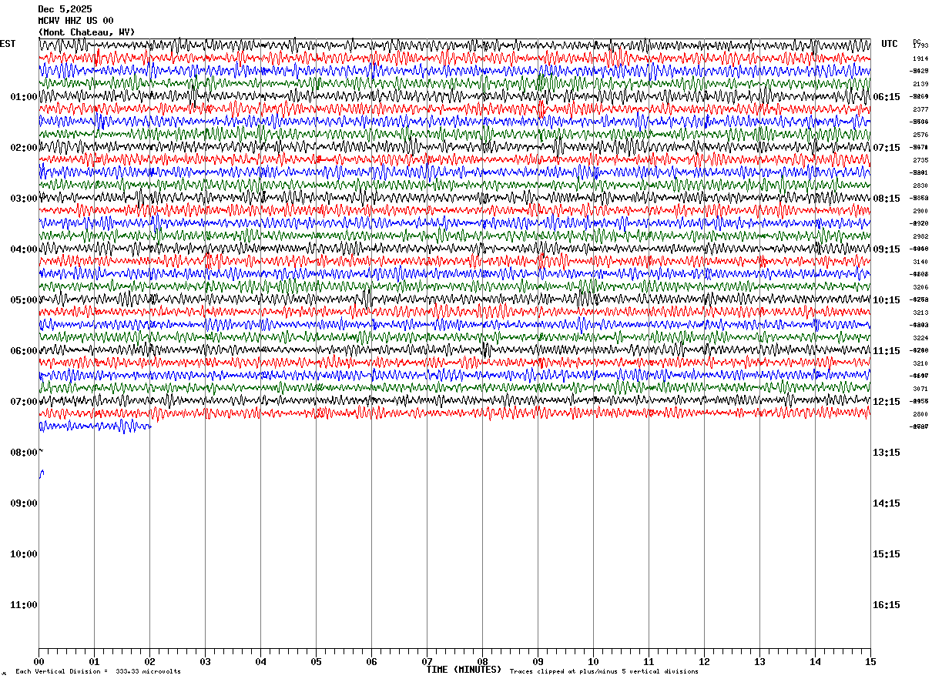Select minute tick label 12
Viewport: 932px width, 682px height.
tap(705, 662)
